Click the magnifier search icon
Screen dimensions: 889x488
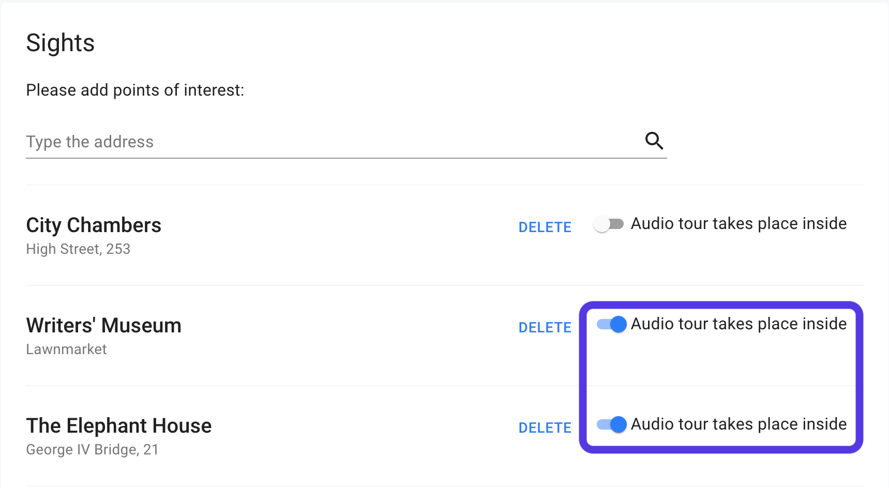pos(654,141)
